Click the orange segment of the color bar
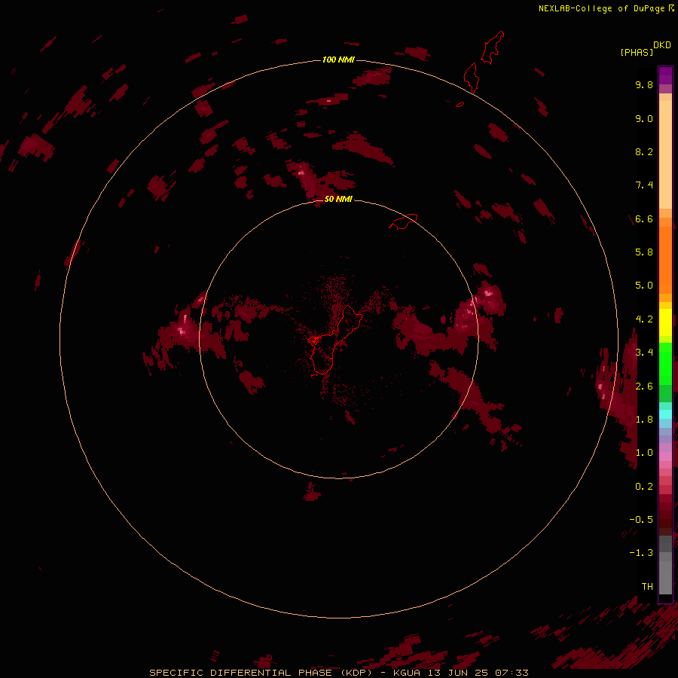Screen dimensions: 678x678 tap(665, 260)
